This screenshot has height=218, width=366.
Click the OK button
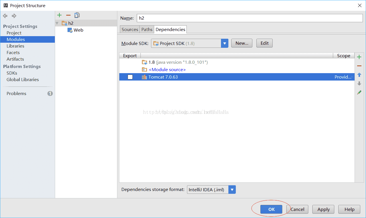coord(271,209)
